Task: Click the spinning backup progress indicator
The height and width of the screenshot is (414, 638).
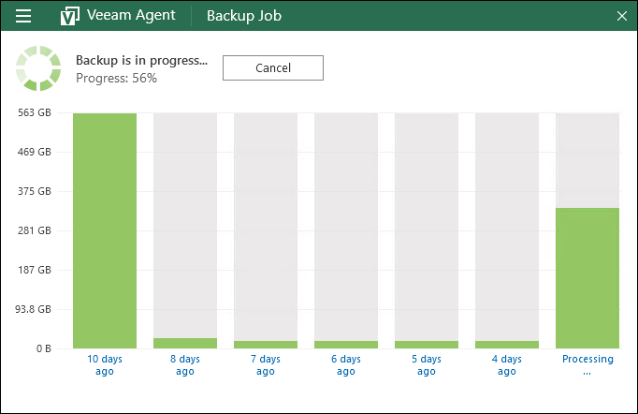Action: pyautogui.click(x=38, y=68)
